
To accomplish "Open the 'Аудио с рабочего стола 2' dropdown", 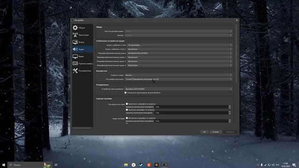I will [179, 49].
